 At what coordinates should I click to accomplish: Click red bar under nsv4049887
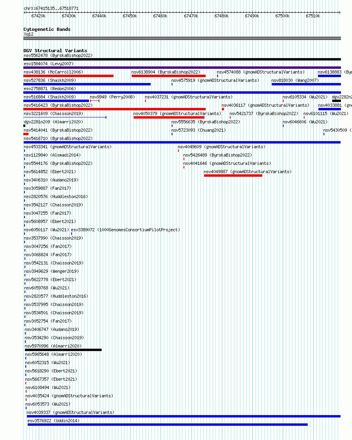point(233,176)
